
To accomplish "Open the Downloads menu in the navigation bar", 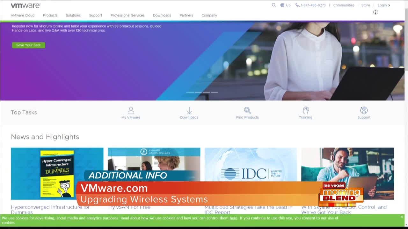I will pos(162,15).
